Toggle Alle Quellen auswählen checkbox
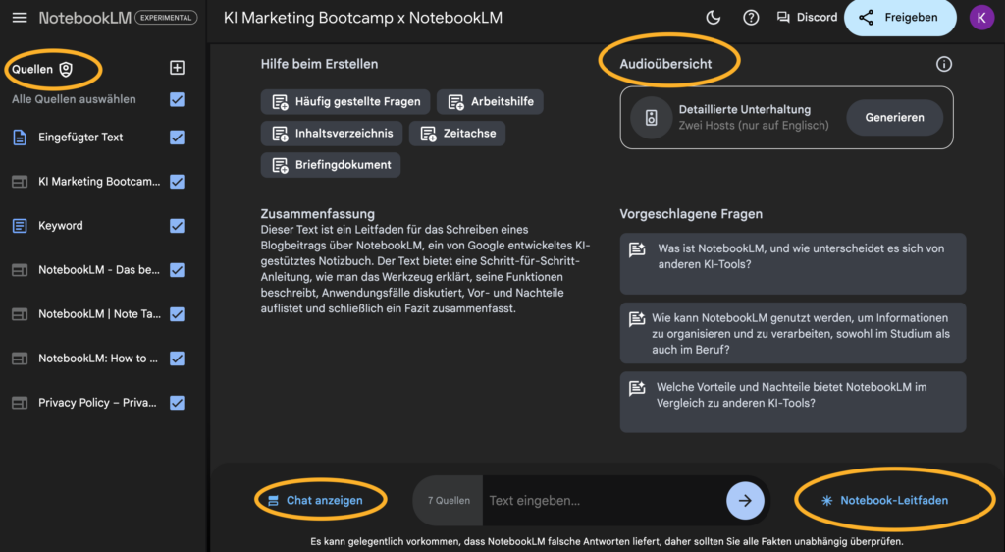Image resolution: width=1005 pixels, height=552 pixels. [x=177, y=99]
